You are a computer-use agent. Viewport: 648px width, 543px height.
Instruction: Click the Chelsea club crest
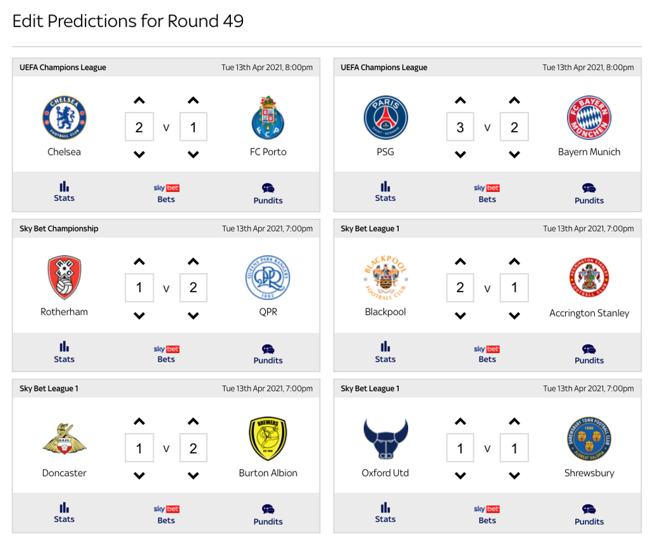64,118
